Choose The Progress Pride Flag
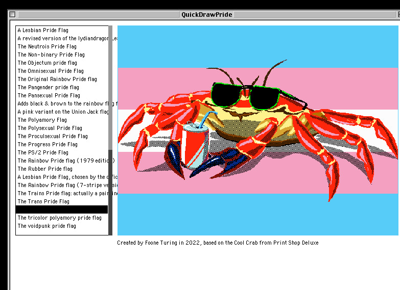400x290 pixels. [x=62, y=144]
